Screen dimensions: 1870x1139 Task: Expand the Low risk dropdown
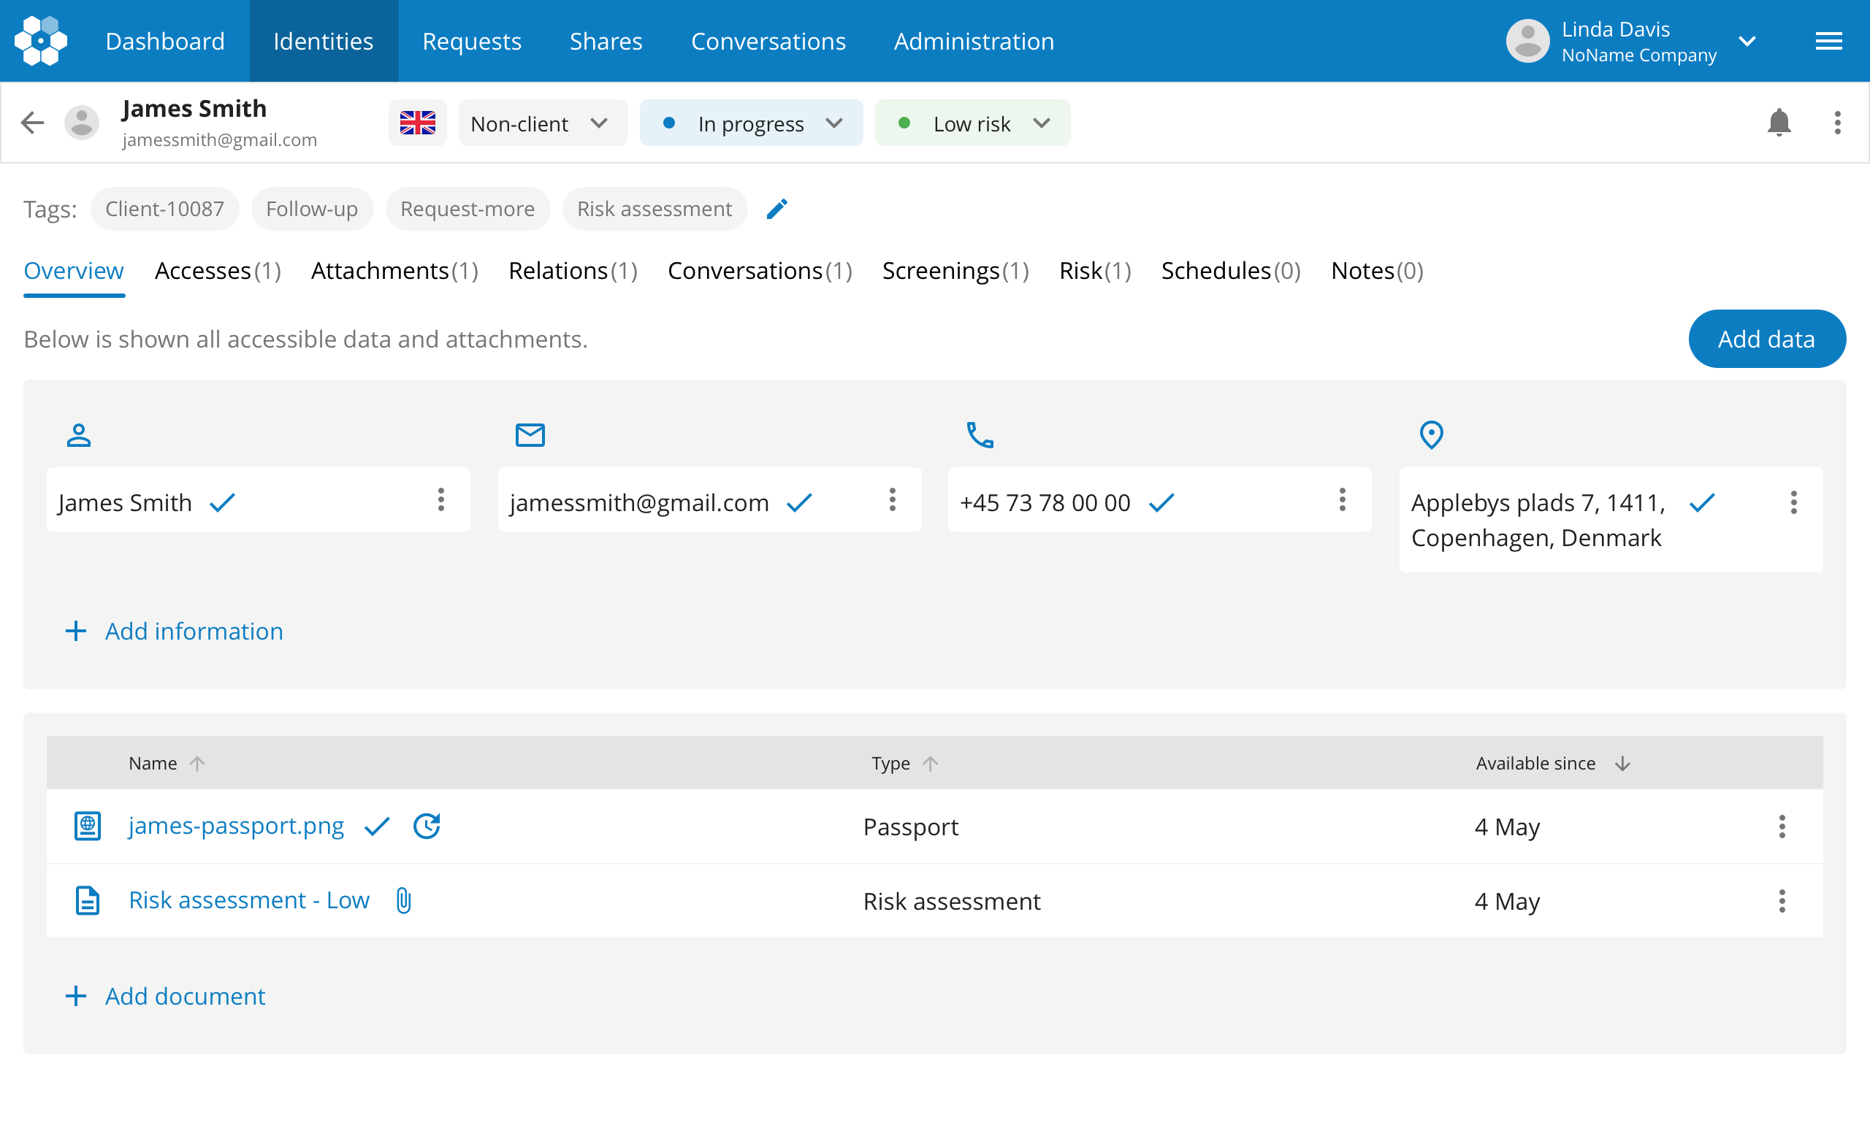[x=972, y=123]
